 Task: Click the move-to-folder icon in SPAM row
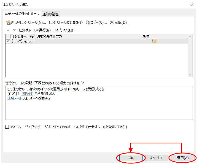coord(154,41)
